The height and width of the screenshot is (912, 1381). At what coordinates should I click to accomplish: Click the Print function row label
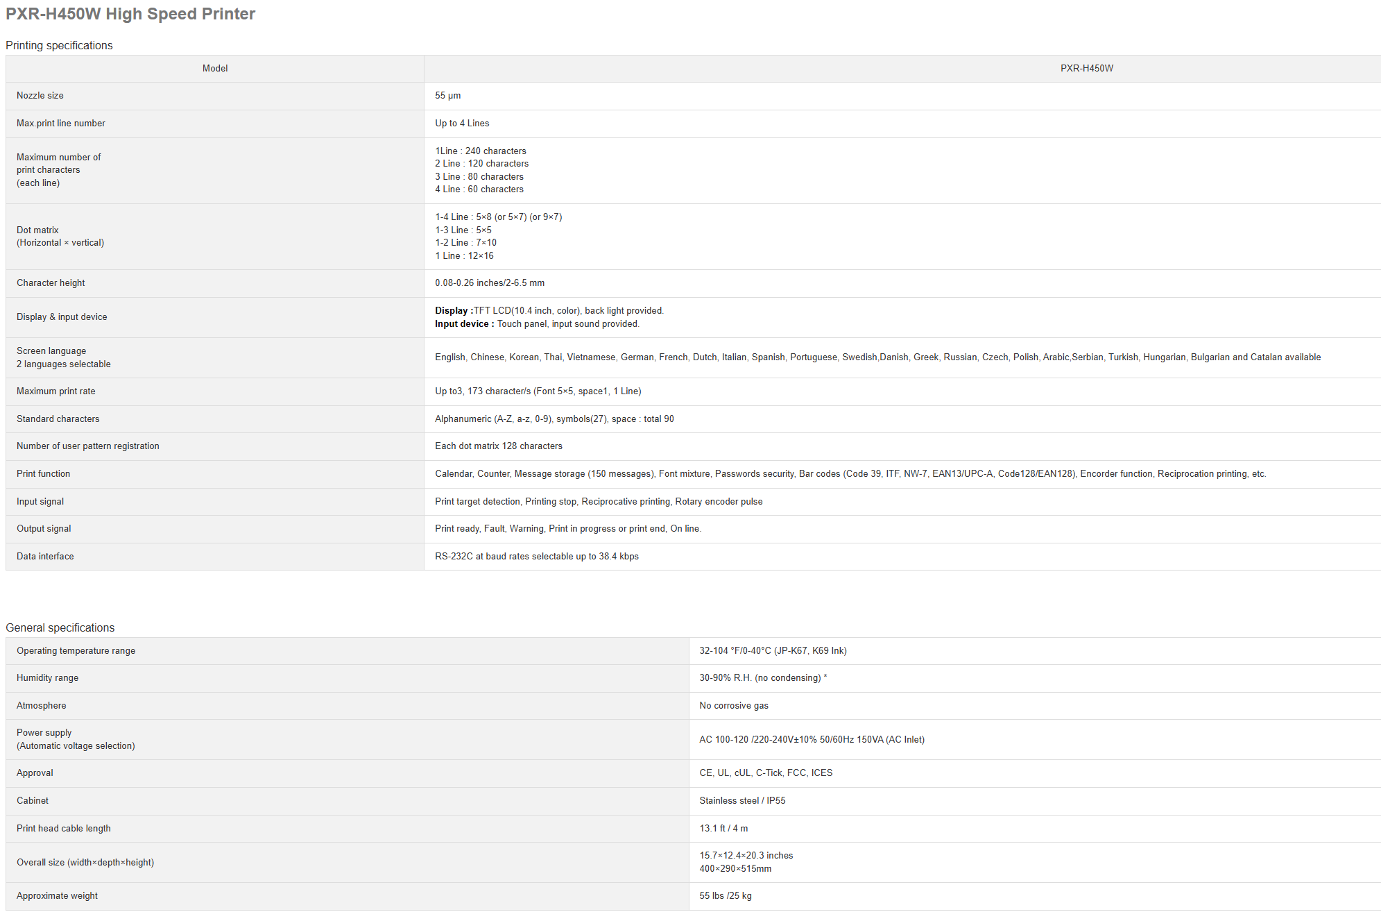[44, 474]
